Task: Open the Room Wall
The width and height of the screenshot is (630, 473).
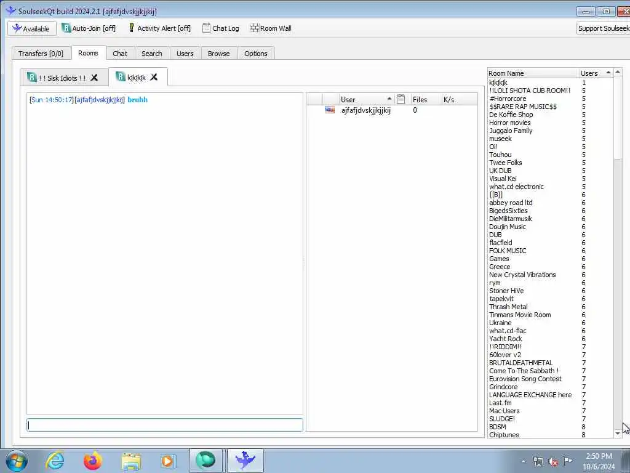Action: point(271,28)
